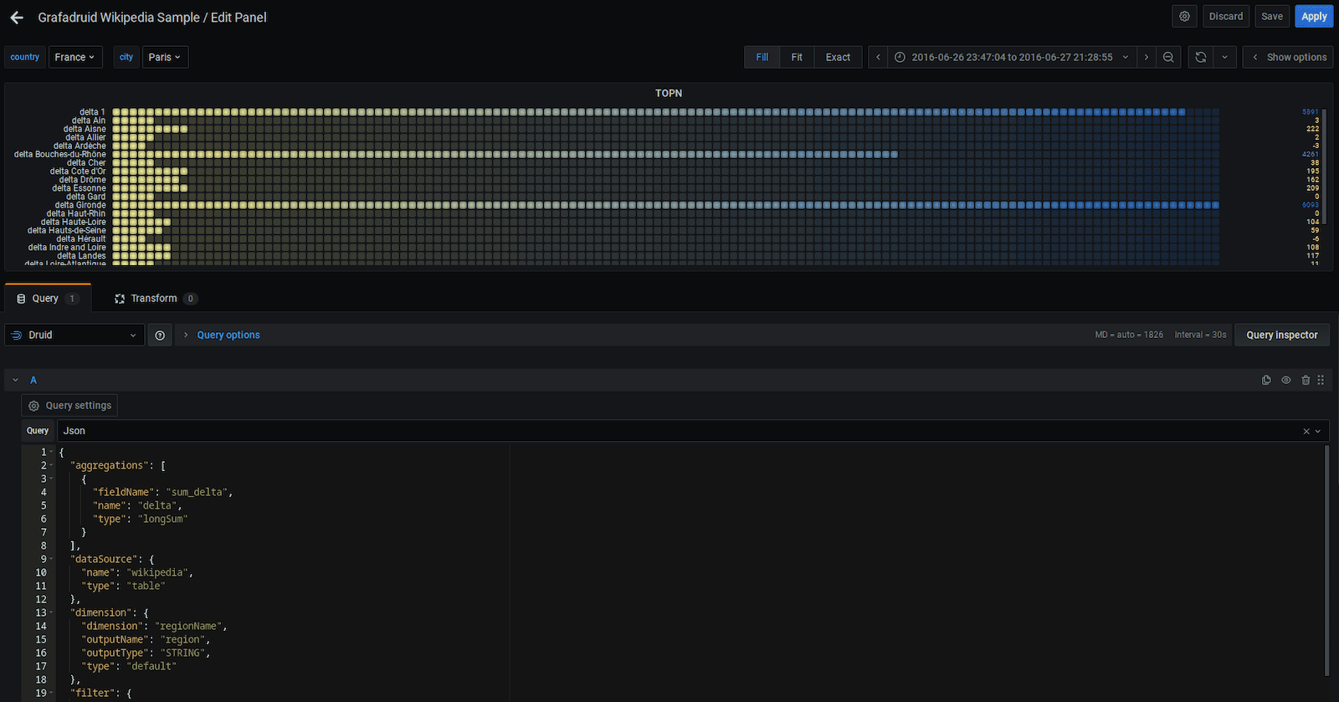
Task: Delete query A with trash icon
Action: 1306,380
